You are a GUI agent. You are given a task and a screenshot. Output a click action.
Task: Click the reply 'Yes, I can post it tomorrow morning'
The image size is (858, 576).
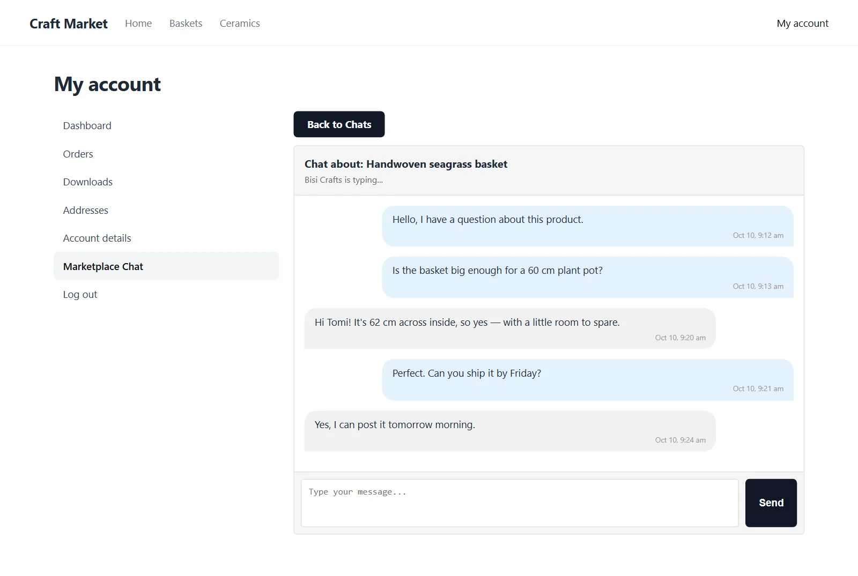510,431
